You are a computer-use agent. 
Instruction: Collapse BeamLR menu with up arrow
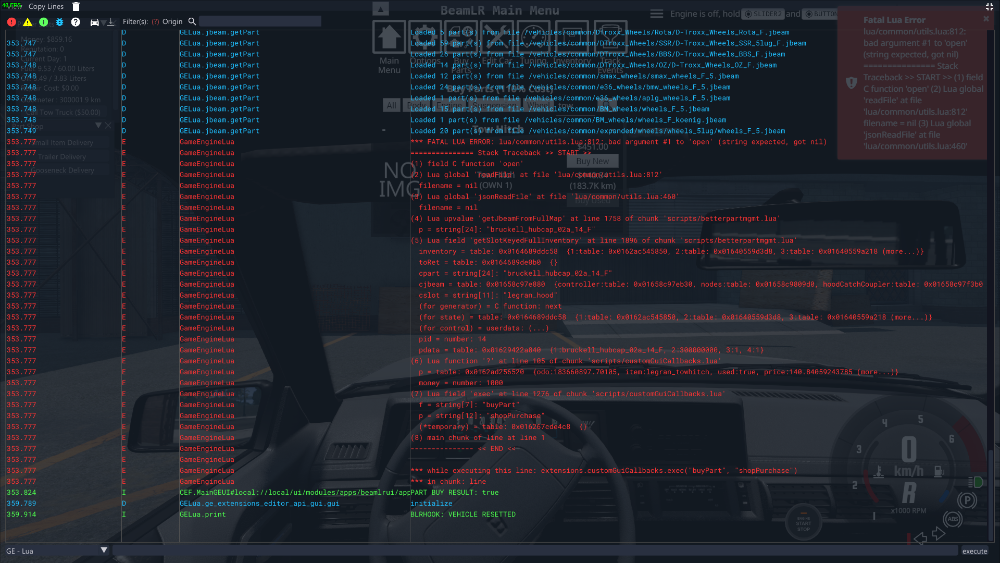coord(380,9)
